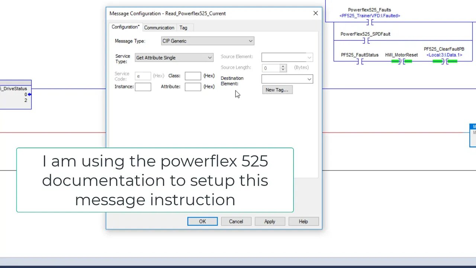Viewport: 476px width, 268px height.
Task: Increase Source Length with up arrow
Action: pyautogui.click(x=283, y=66)
